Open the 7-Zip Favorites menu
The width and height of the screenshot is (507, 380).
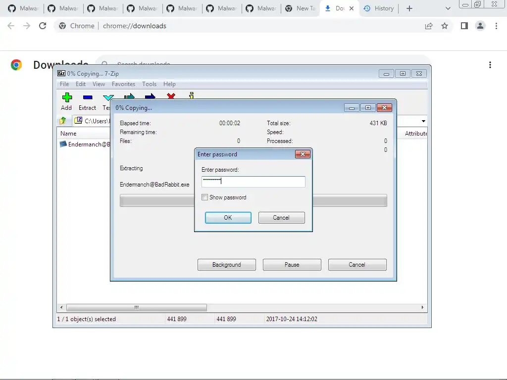[123, 84]
